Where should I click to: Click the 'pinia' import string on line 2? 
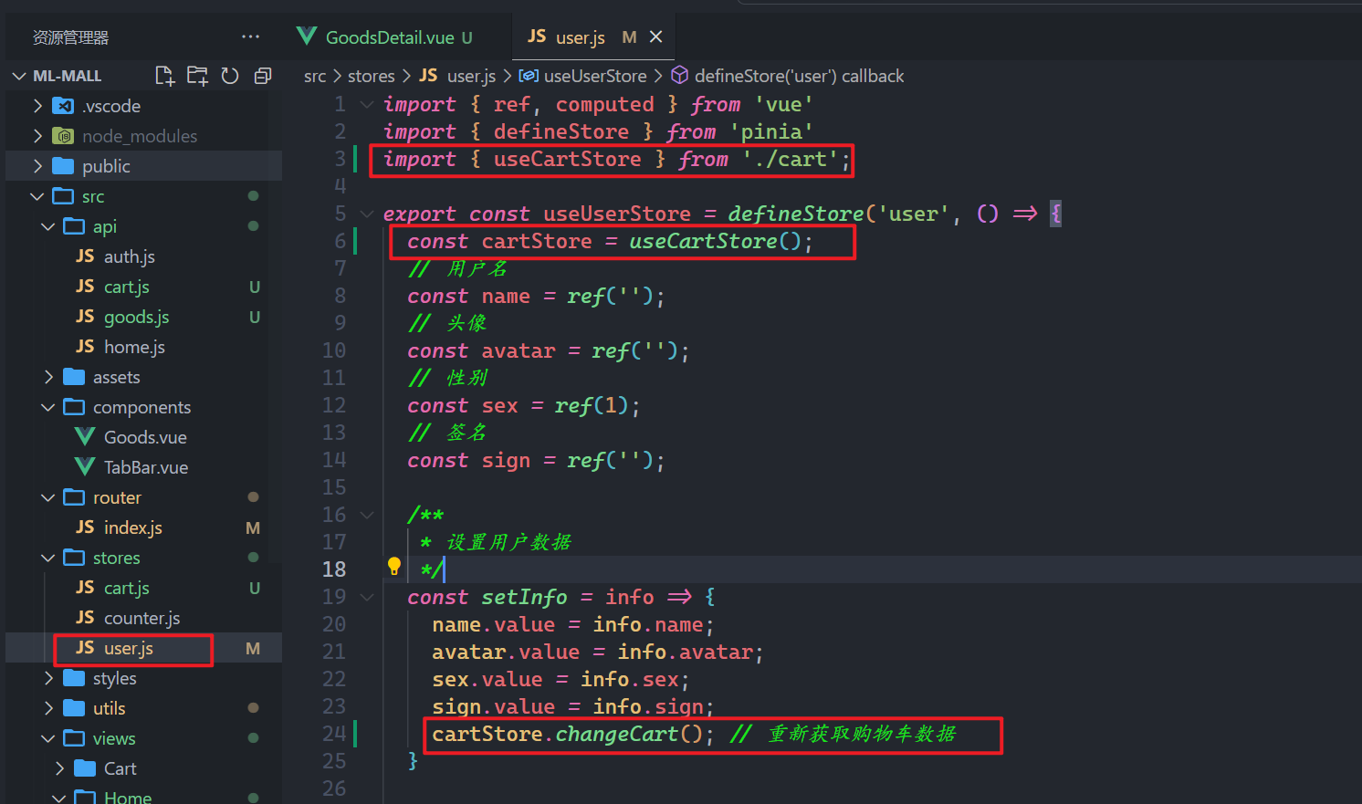coord(770,131)
